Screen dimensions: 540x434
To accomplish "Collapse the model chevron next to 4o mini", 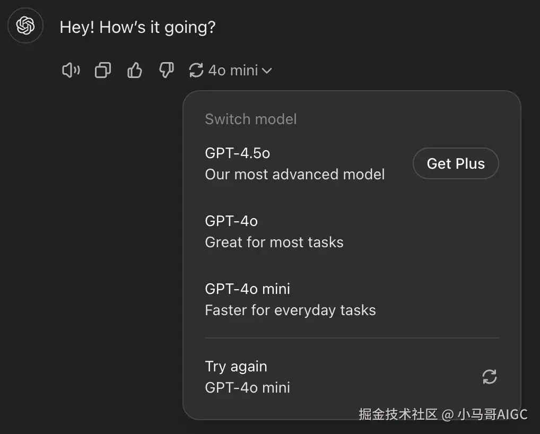I will (266, 71).
